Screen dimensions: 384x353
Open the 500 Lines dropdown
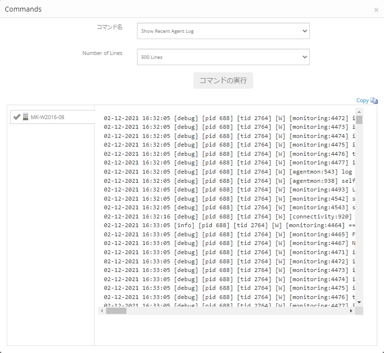[x=223, y=57]
